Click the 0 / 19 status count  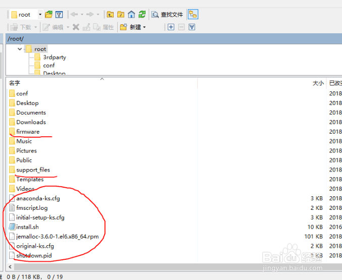pos(55,277)
